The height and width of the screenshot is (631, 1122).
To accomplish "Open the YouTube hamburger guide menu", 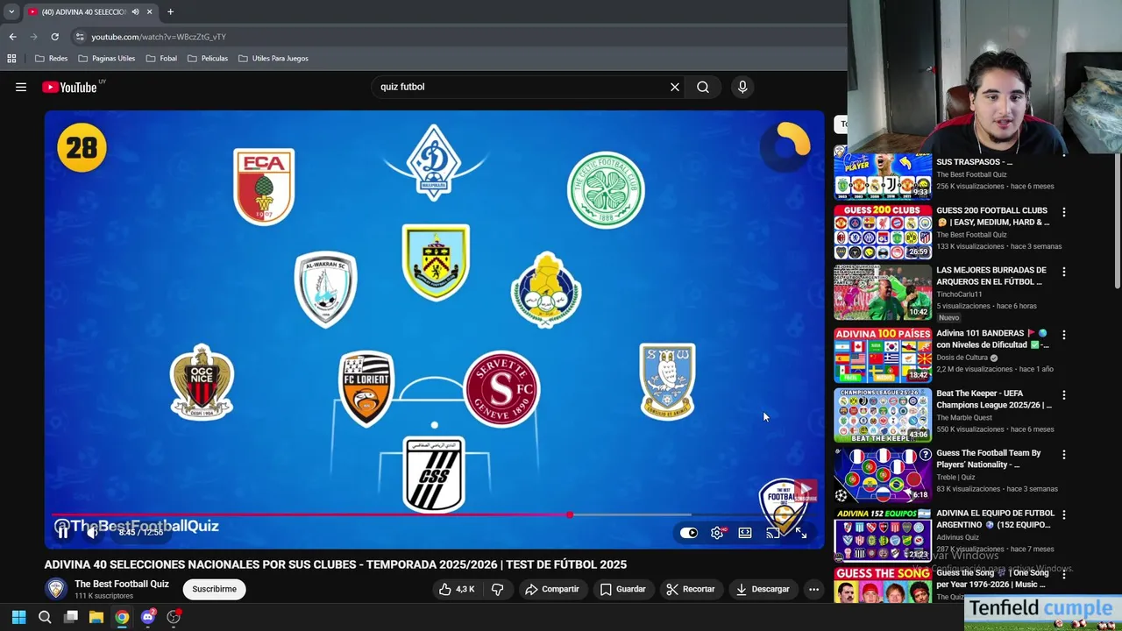I will pyautogui.click(x=21, y=87).
